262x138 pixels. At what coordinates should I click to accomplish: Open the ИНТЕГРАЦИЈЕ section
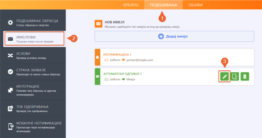pos(33,90)
